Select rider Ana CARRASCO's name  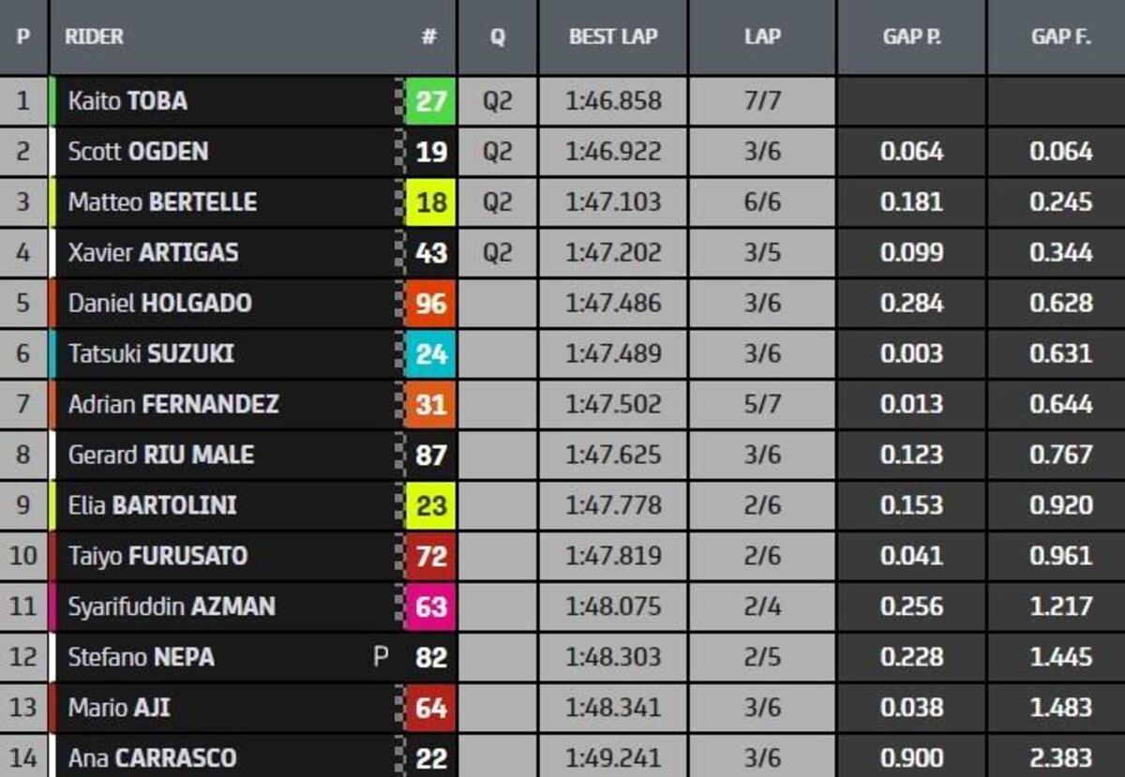152,757
